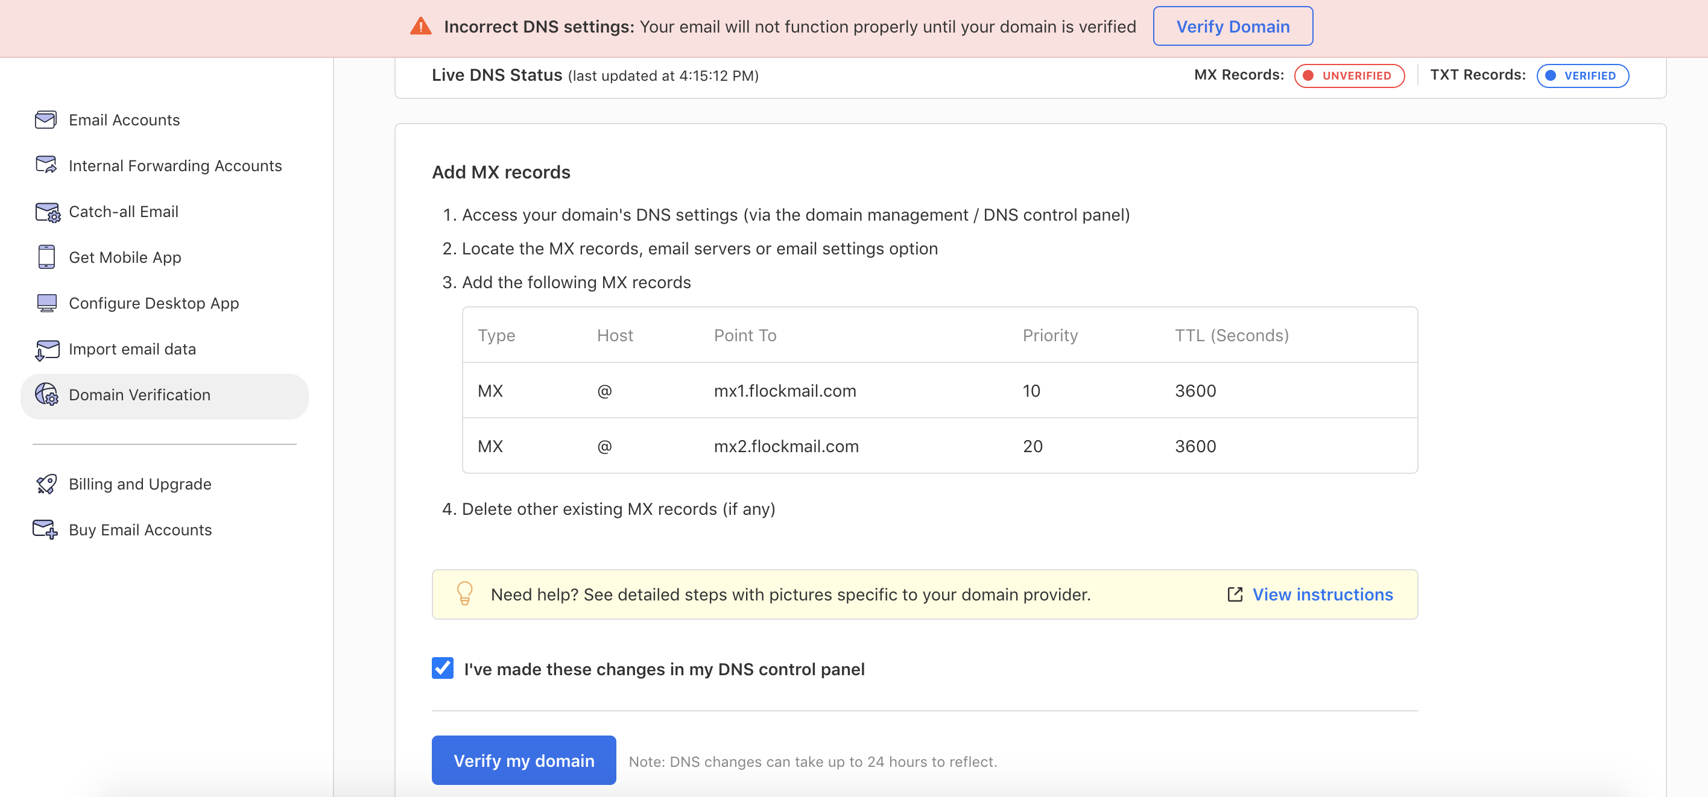The image size is (1708, 797).
Task: Click the Verify Domain banner button
Action: coord(1233,27)
